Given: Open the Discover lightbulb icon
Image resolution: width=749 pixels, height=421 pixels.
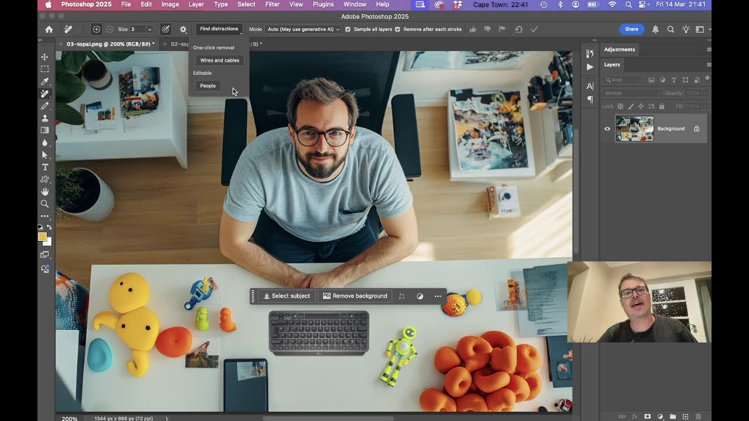Looking at the screenshot, I should 685,29.
